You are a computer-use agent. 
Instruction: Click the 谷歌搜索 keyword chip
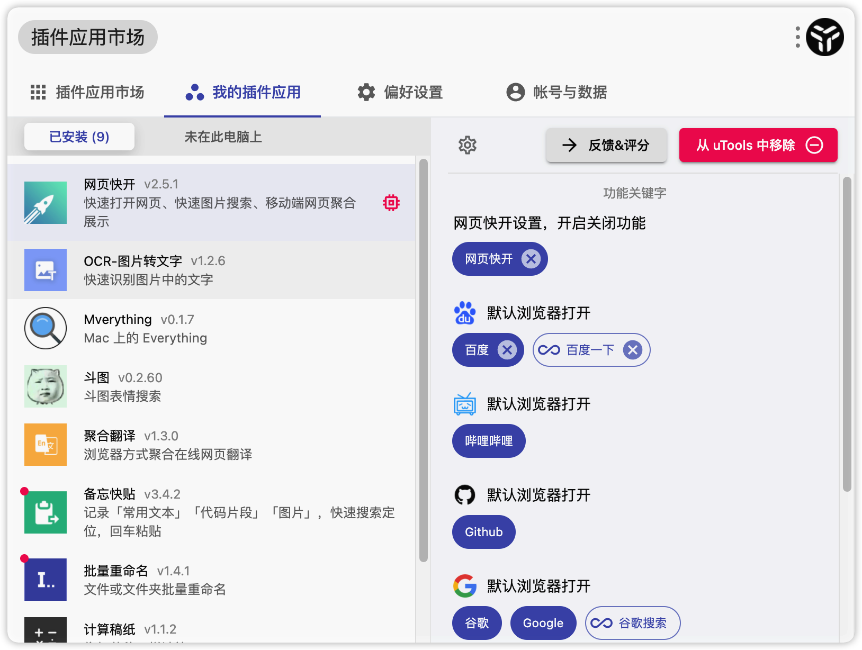coord(633,623)
